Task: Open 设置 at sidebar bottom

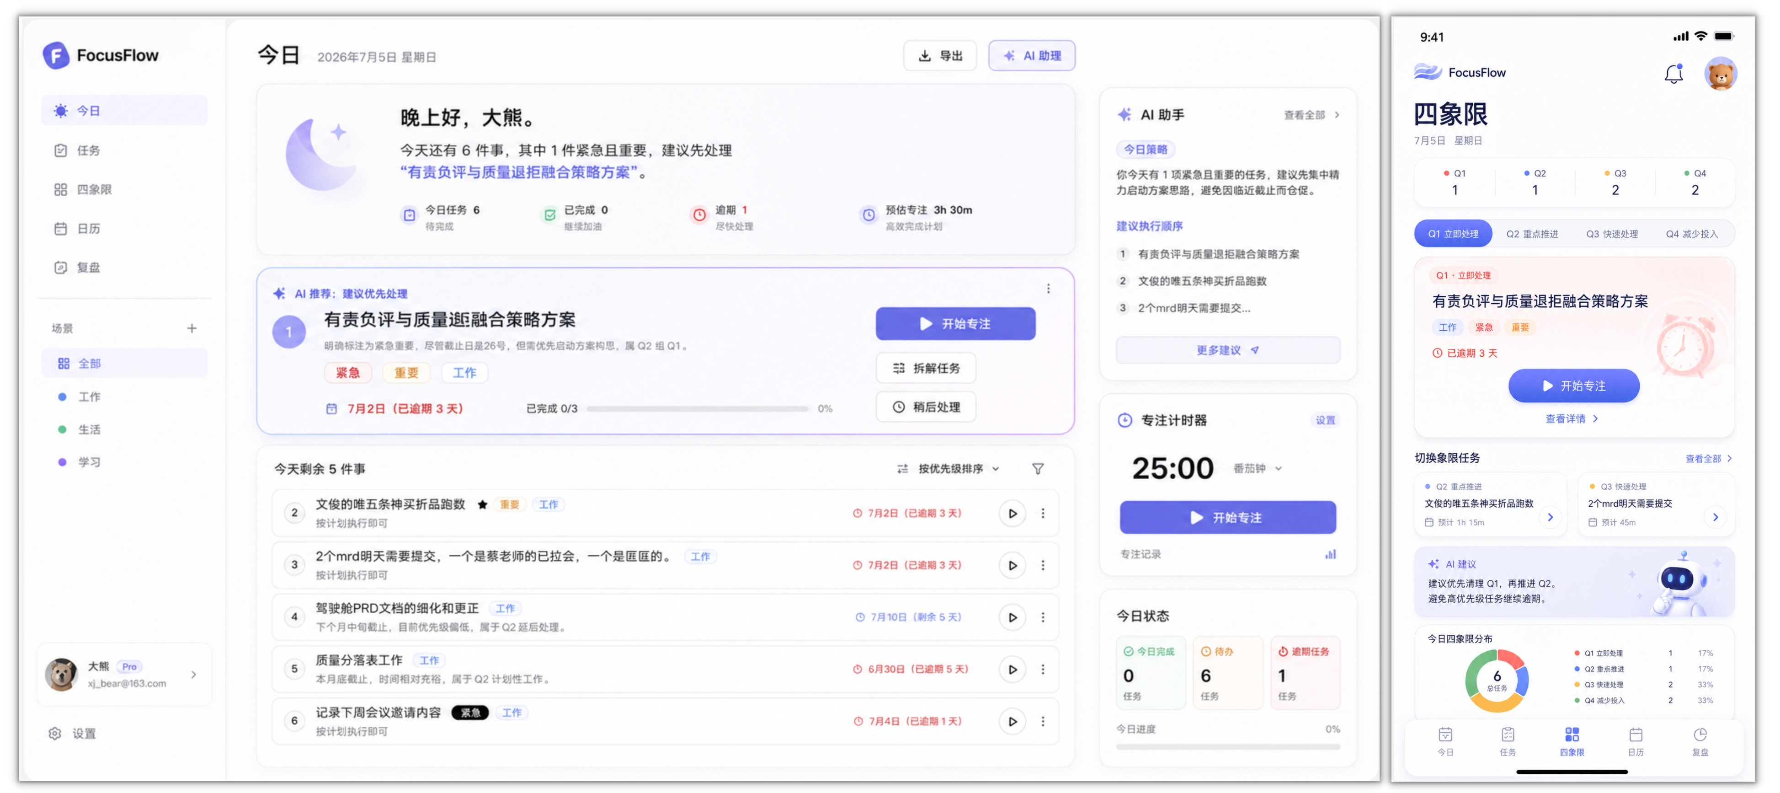Action: tap(72, 733)
